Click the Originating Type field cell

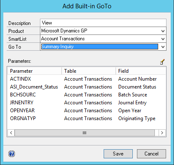137,118
